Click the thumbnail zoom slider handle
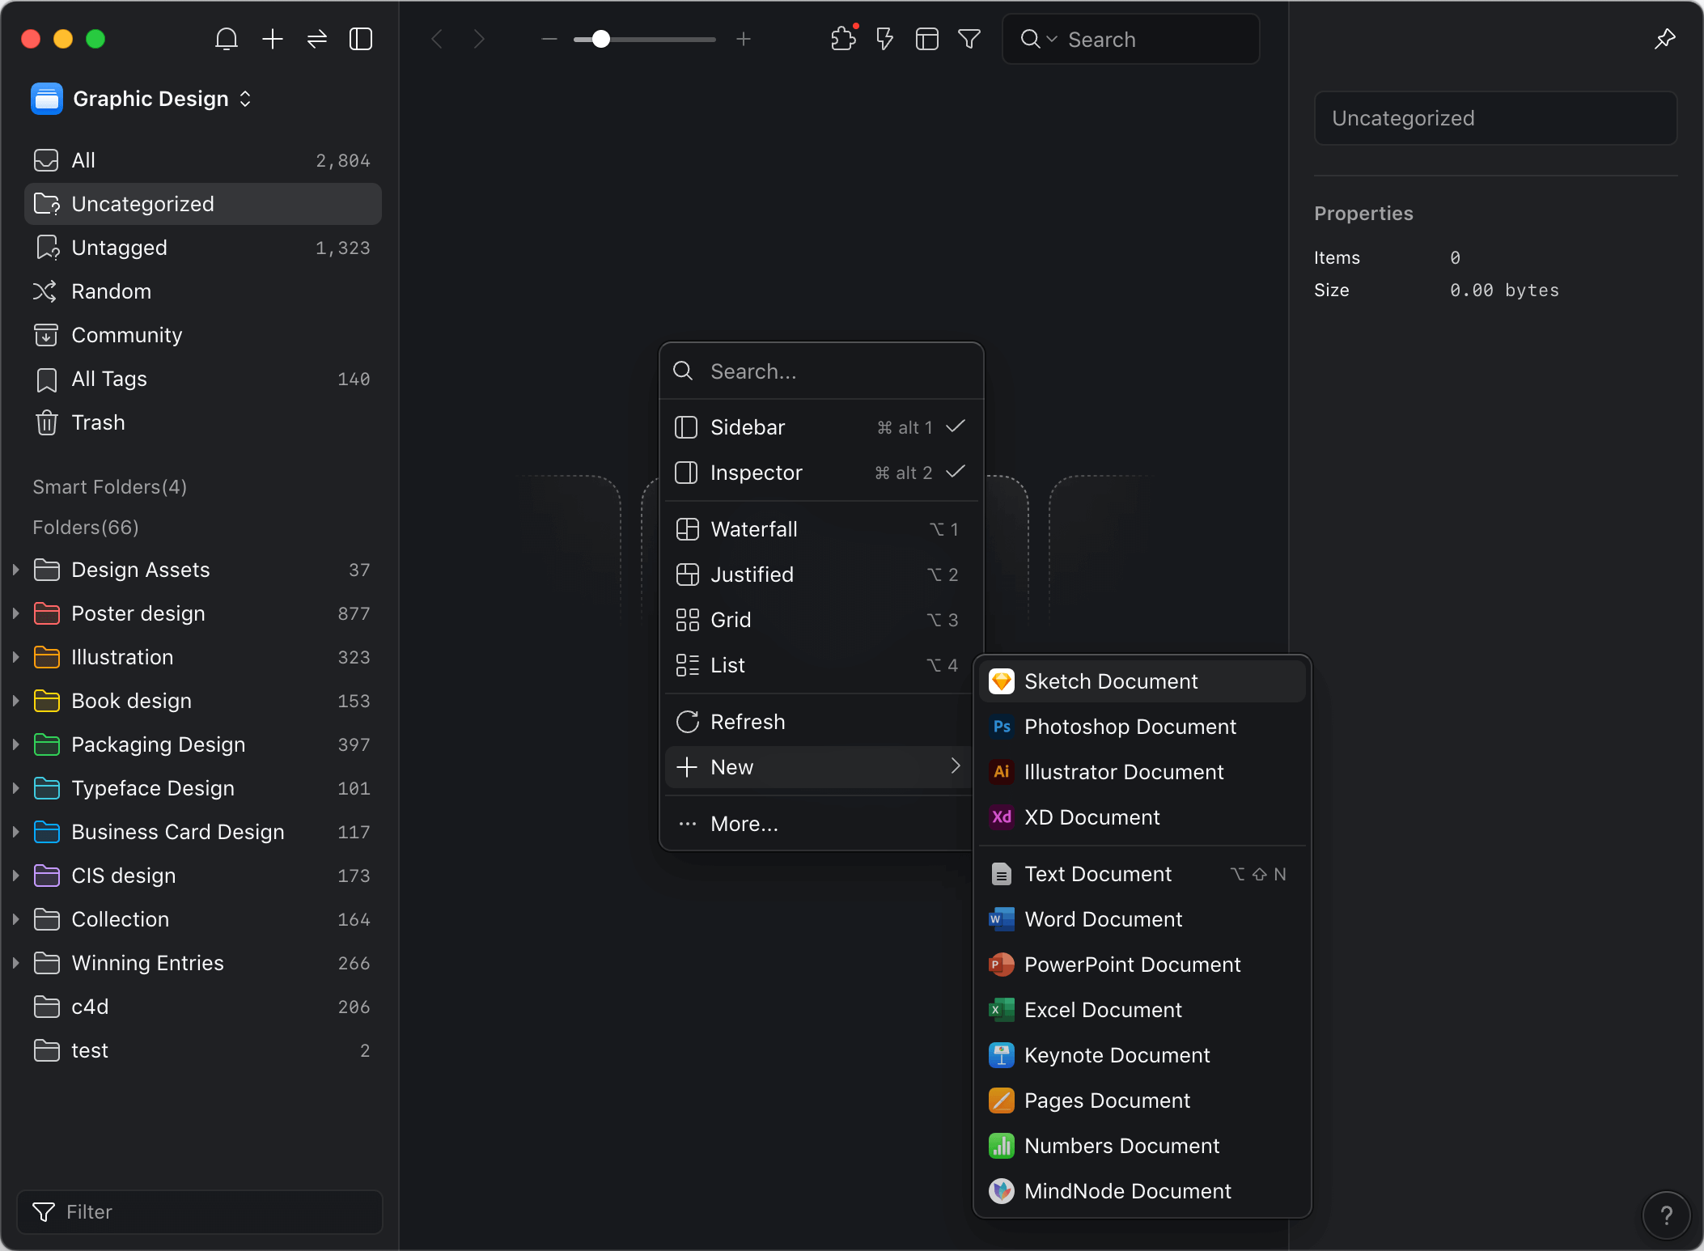The height and width of the screenshot is (1251, 1704). point(600,39)
